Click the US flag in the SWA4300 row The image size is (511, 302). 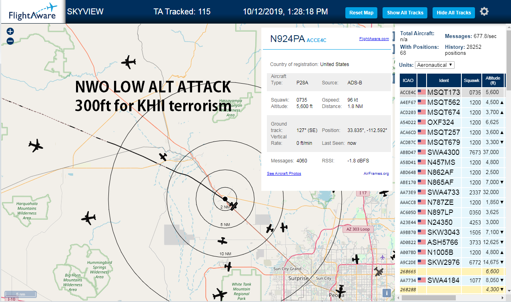[x=422, y=152]
